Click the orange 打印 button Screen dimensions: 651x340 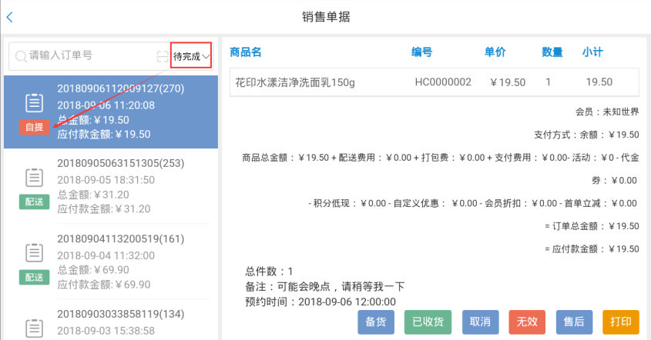click(621, 322)
